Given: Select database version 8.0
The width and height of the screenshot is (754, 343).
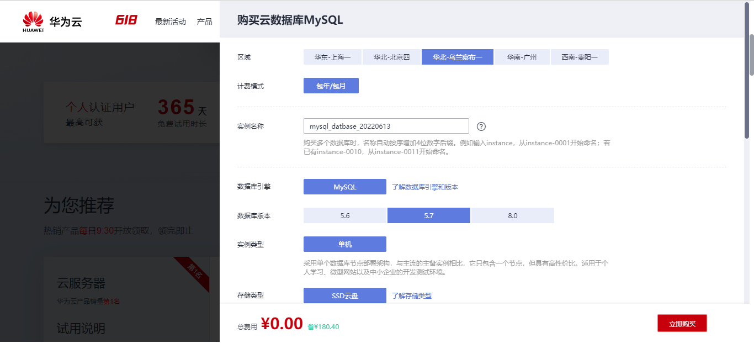Looking at the screenshot, I should pos(513,215).
